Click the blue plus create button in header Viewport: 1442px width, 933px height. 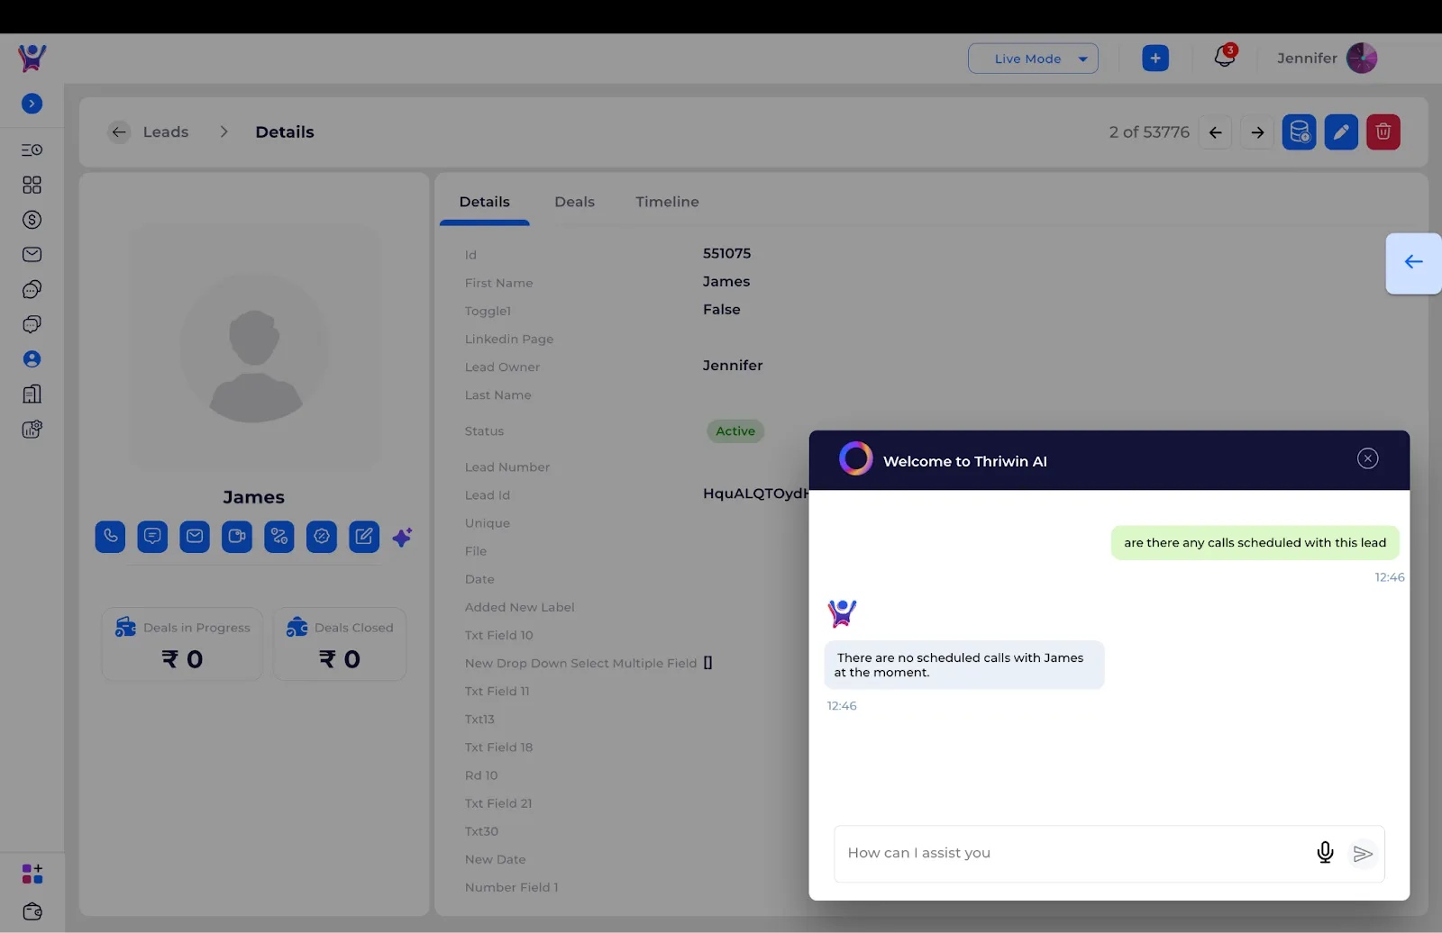1155,59
